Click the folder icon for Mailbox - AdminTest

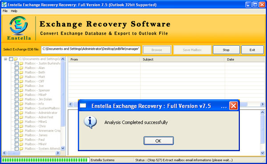pyautogui.click(x=21, y=117)
